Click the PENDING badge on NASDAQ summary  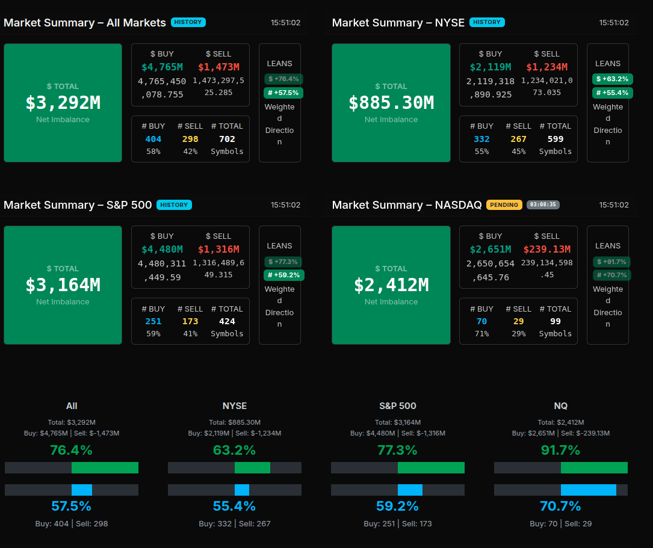[x=504, y=205]
